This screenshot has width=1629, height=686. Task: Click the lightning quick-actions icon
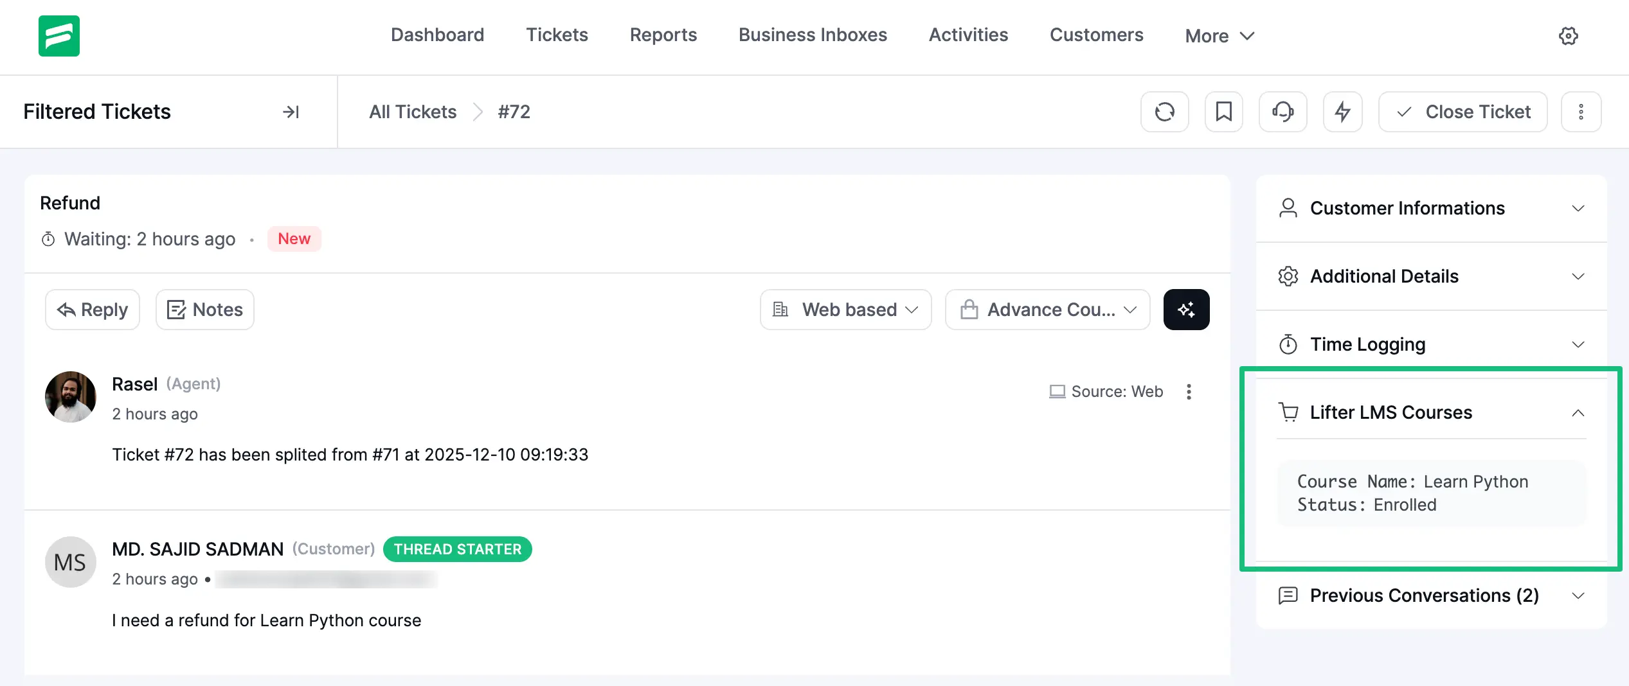point(1342,111)
